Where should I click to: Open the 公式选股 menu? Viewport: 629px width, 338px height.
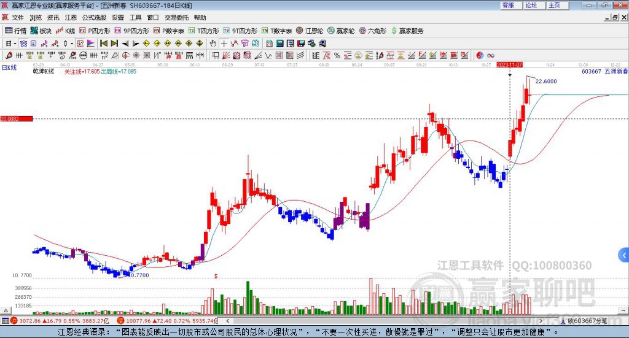point(94,18)
